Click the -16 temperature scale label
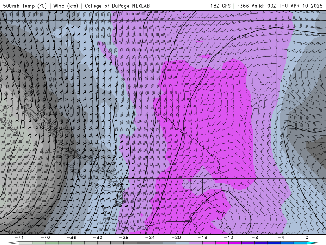Viewport: 326px width, 245px height. pyautogui.click(x=203, y=238)
